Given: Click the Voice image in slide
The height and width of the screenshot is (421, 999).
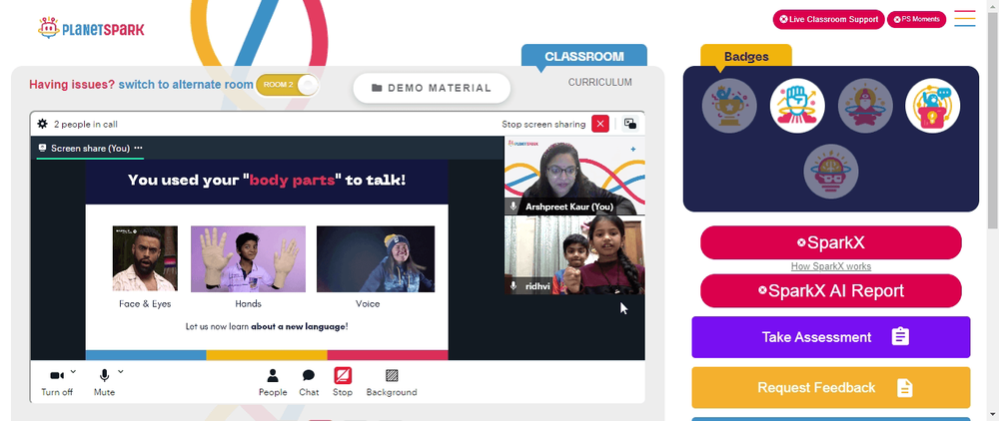Looking at the screenshot, I should 376,258.
